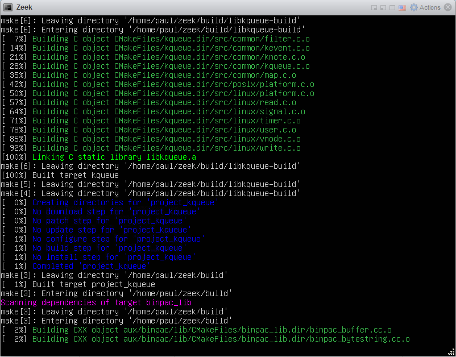Click the second window layout icon
This screenshot has height=357, width=456.
tap(383, 8)
